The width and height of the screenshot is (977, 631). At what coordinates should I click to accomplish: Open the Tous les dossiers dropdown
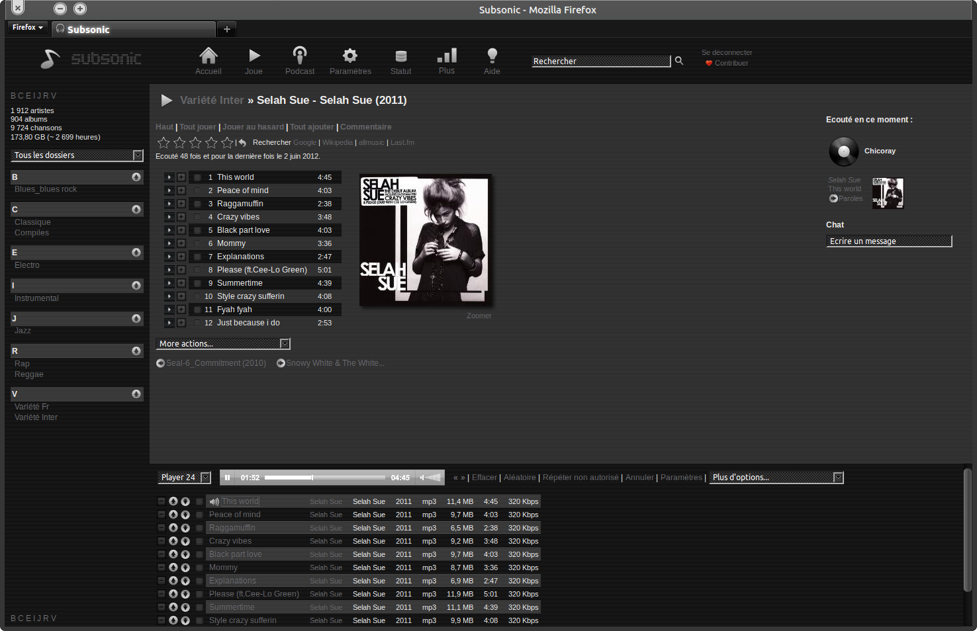click(x=77, y=155)
